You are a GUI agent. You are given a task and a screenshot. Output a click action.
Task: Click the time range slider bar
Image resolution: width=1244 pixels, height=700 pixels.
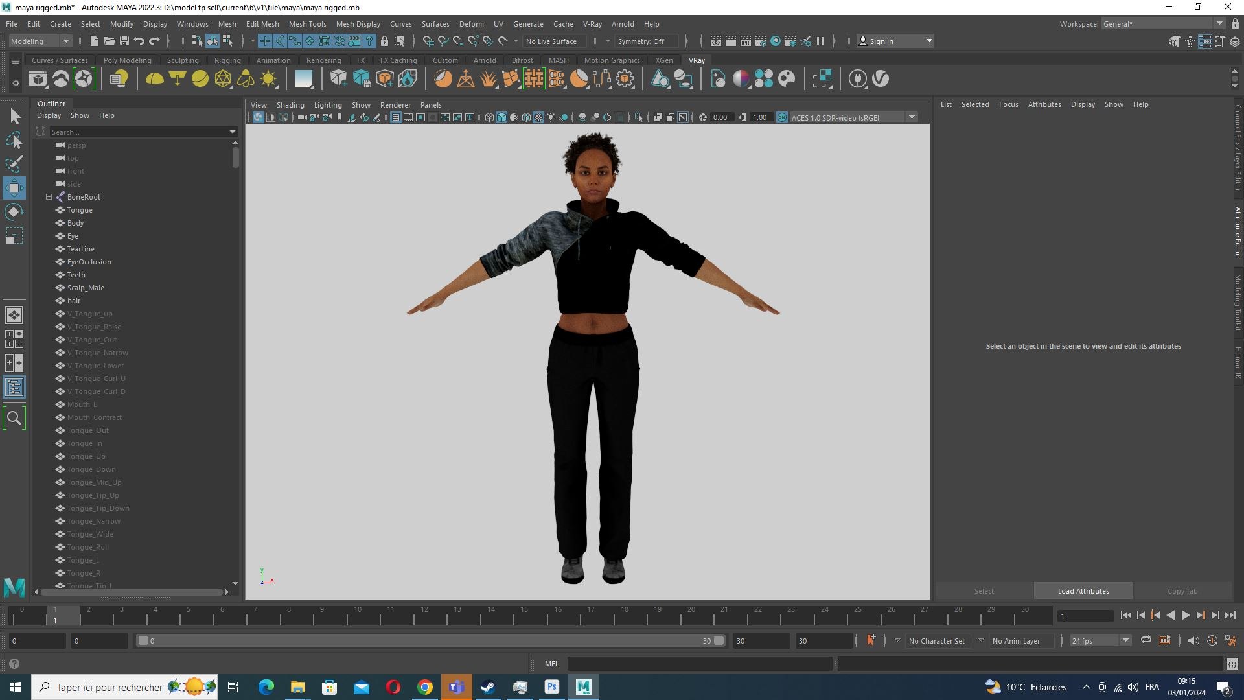[431, 640]
